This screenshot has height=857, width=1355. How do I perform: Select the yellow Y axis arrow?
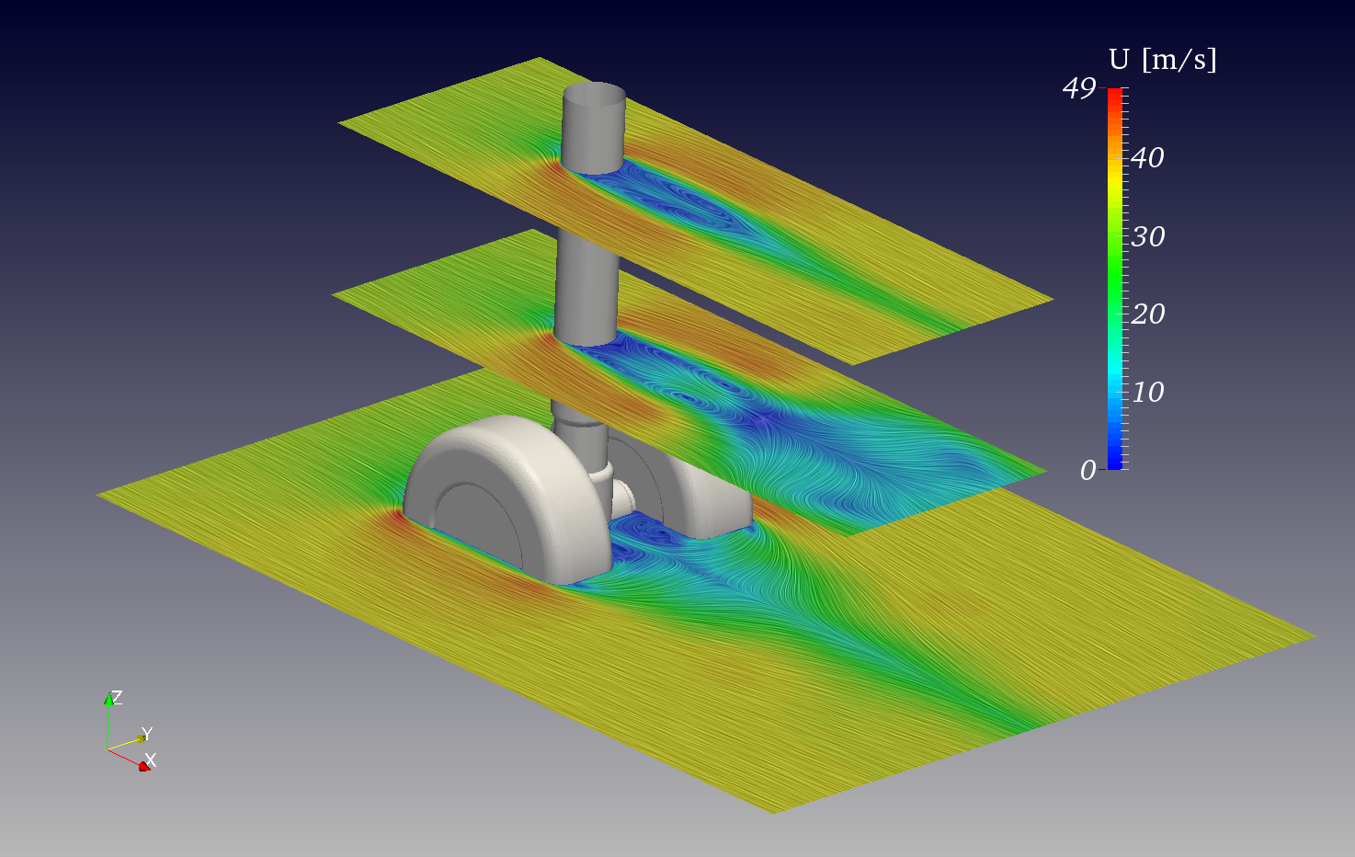[141, 736]
